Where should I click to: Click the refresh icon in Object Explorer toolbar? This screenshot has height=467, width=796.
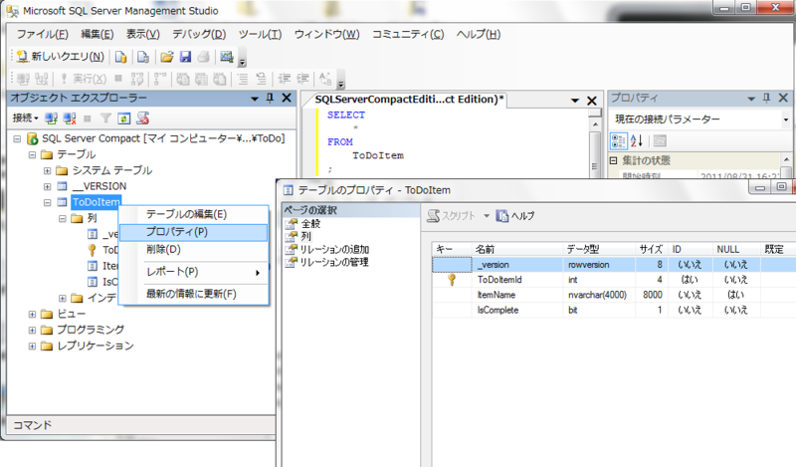pyautogui.click(x=123, y=118)
